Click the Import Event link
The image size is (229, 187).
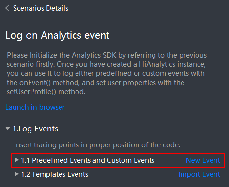[x=199, y=174]
